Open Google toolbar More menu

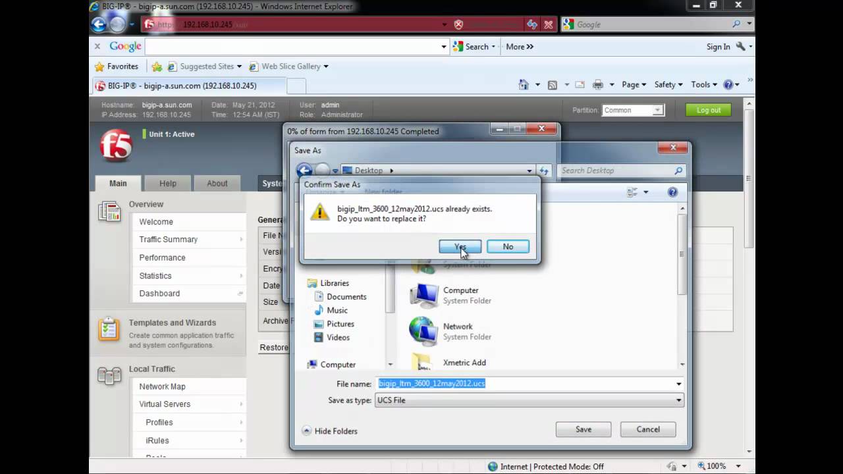[x=520, y=47]
